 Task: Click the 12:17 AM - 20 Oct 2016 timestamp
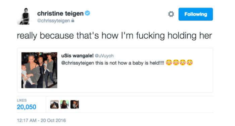click(41, 120)
